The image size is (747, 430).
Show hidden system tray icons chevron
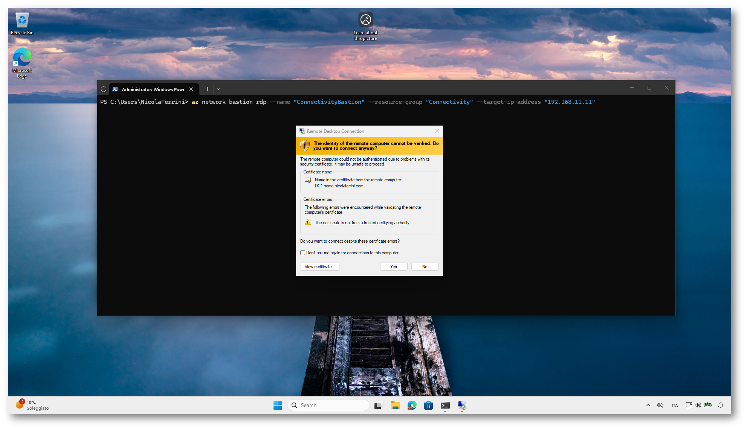tap(648, 405)
